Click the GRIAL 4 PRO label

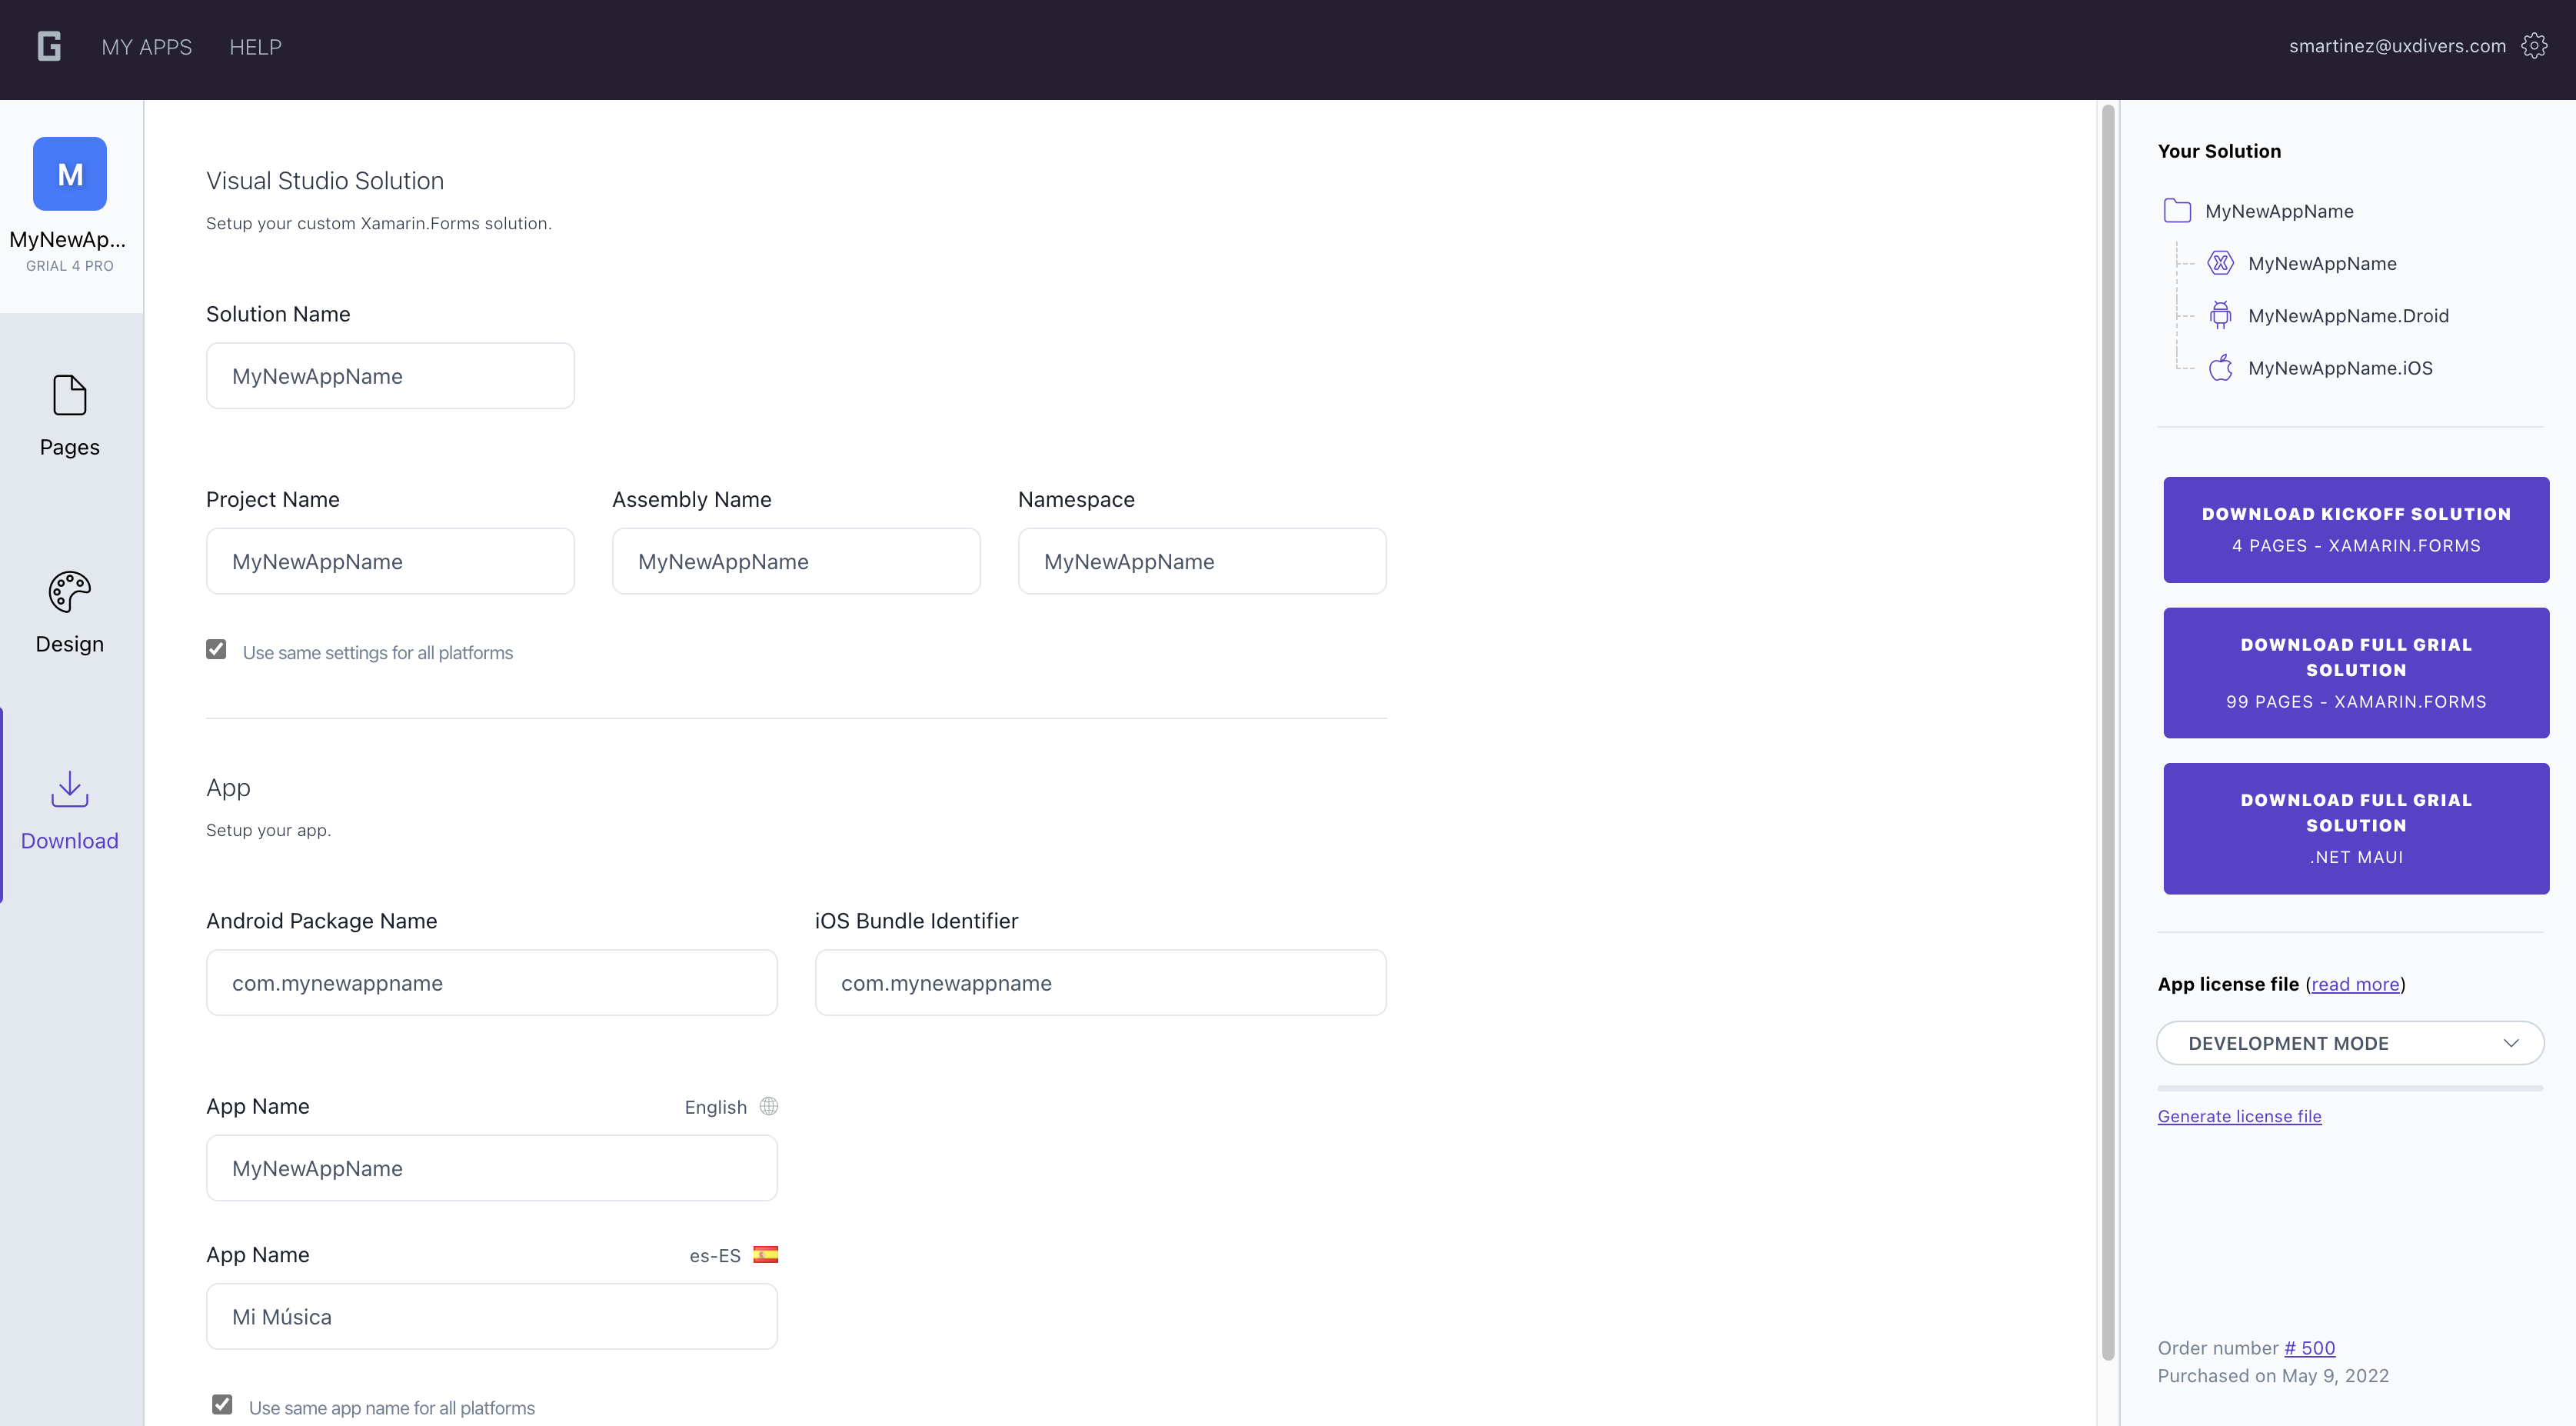point(70,266)
